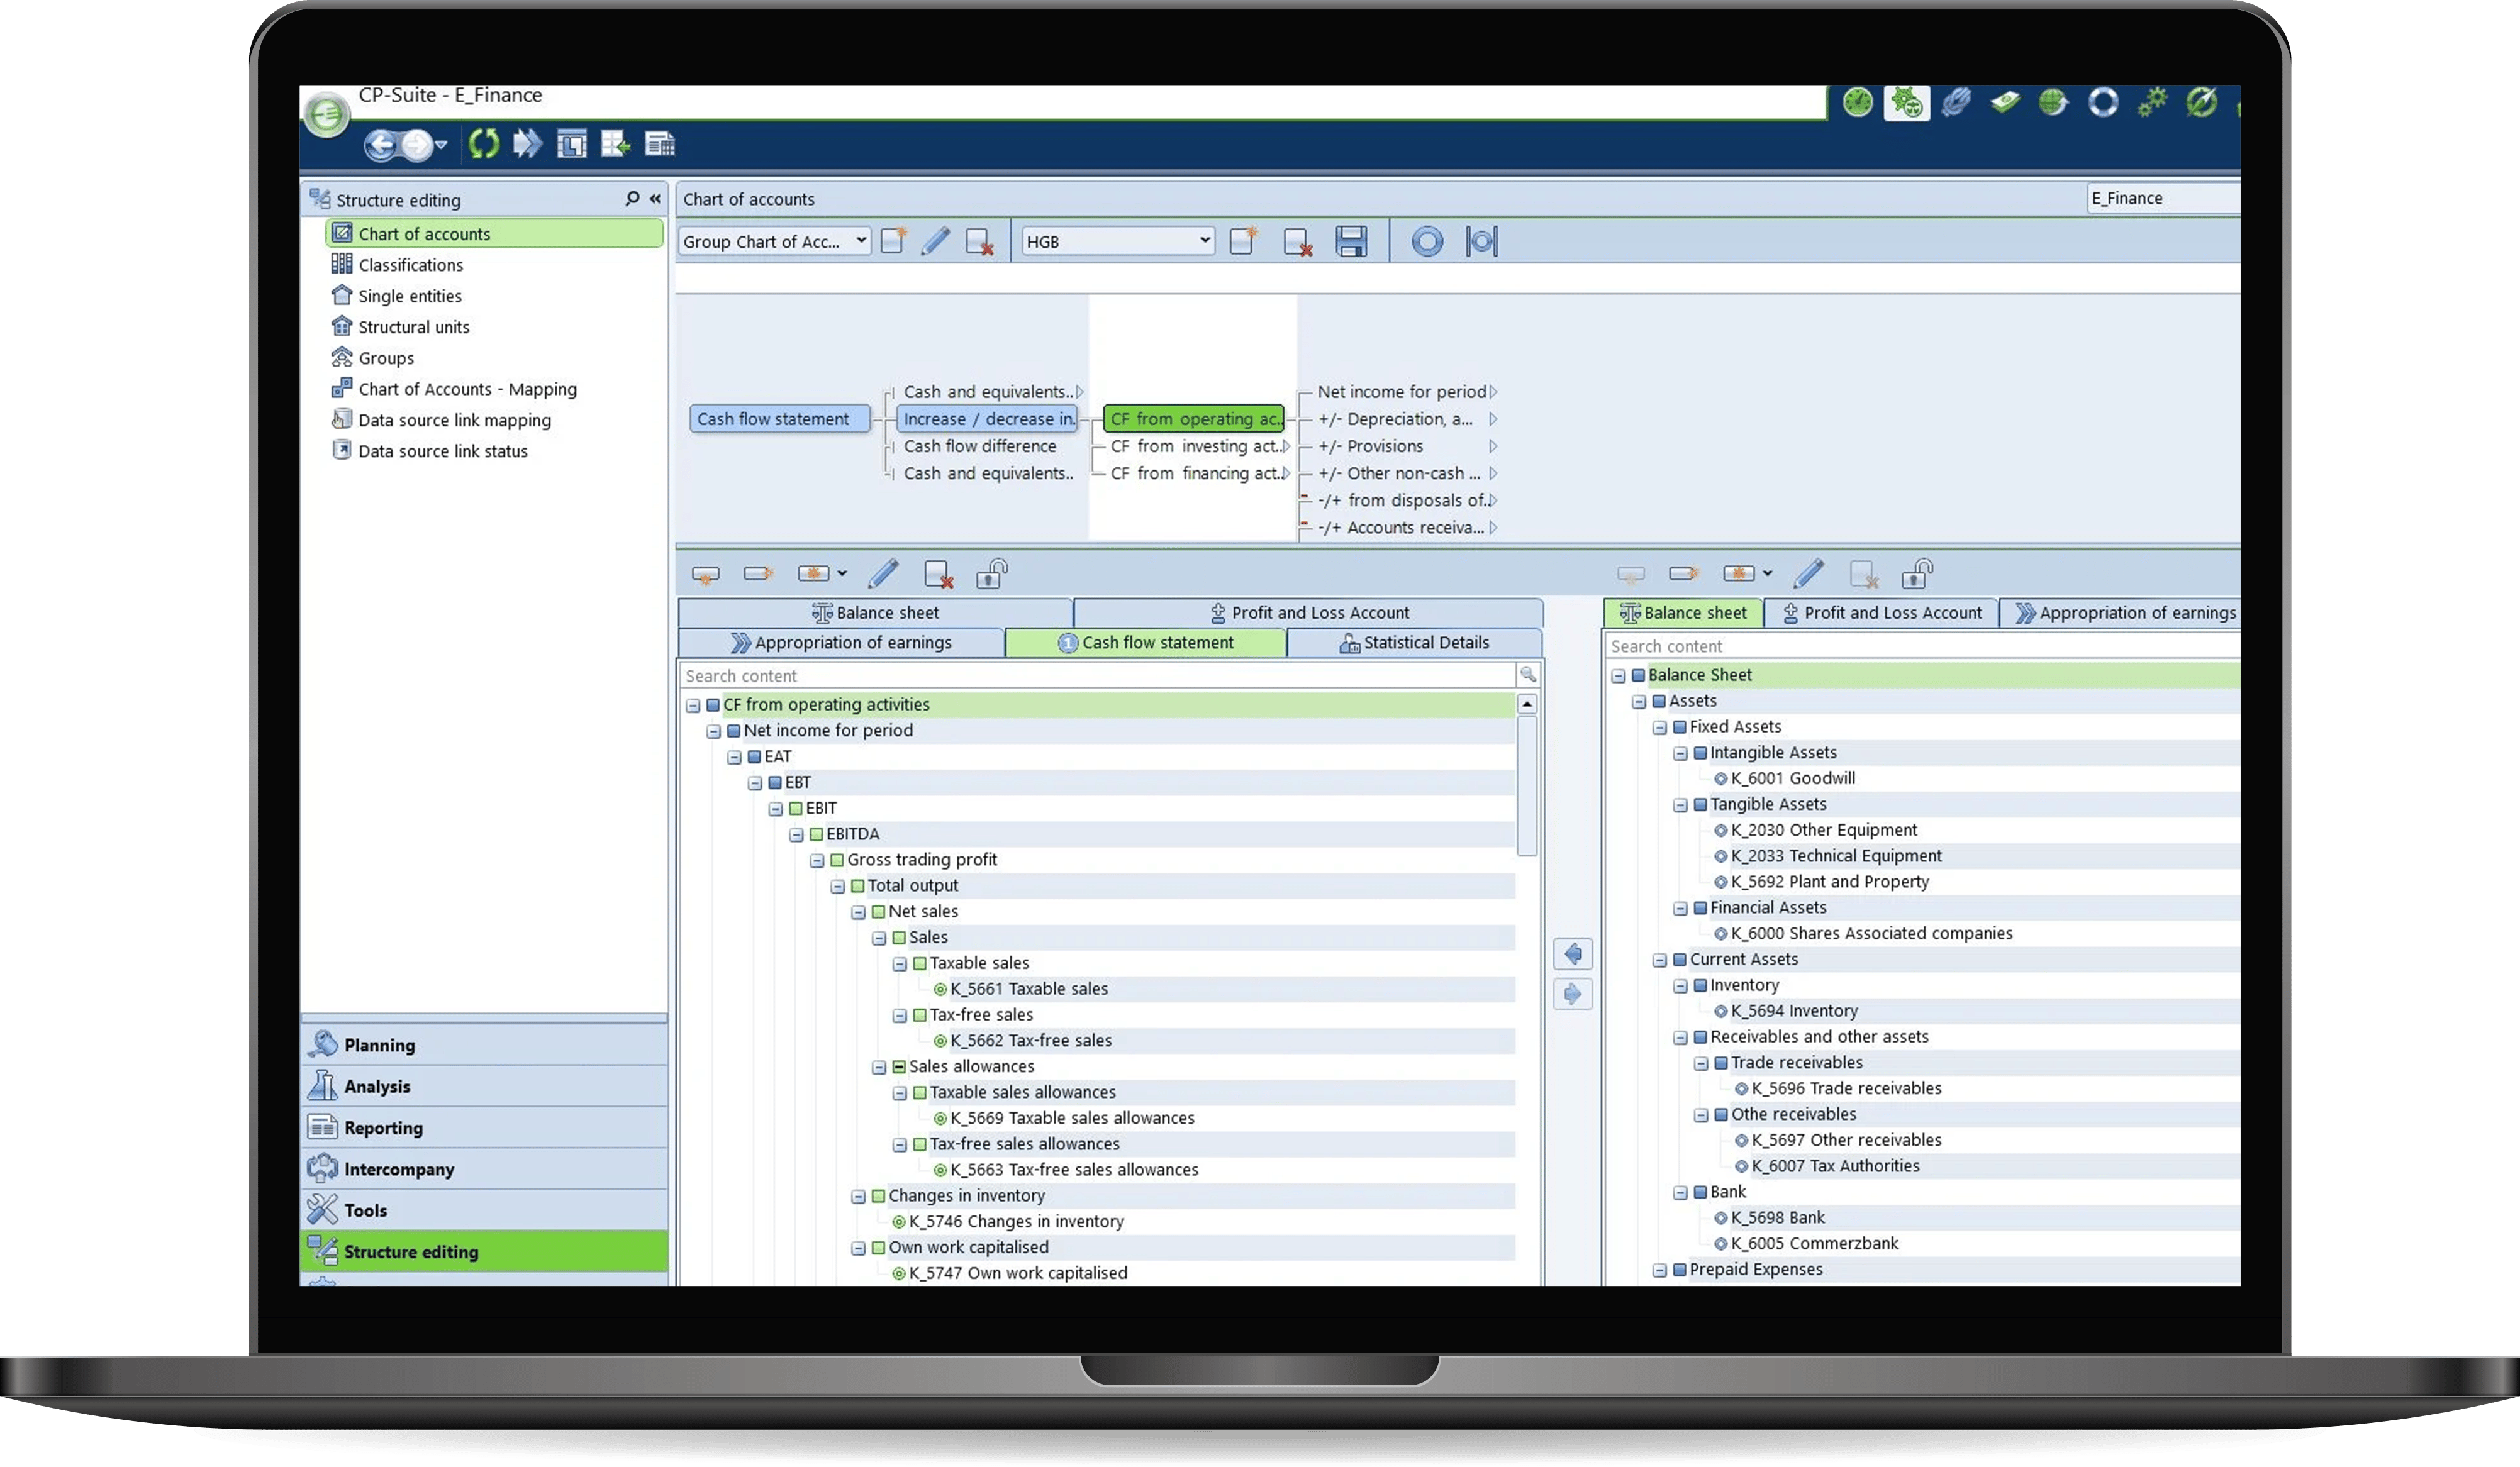Click the window layout icon in top toolbar
2520x1467 pixels.
571,145
